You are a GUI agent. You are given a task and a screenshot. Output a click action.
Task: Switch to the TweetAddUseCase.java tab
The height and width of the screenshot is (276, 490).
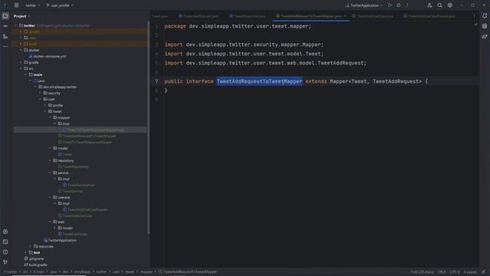coord(373,16)
